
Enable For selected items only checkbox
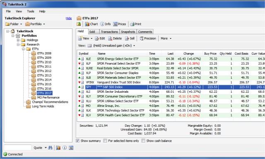pyautogui.click(x=105, y=141)
